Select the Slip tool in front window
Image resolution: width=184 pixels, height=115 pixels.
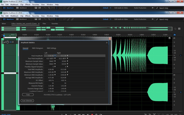[x=53, y=19]
